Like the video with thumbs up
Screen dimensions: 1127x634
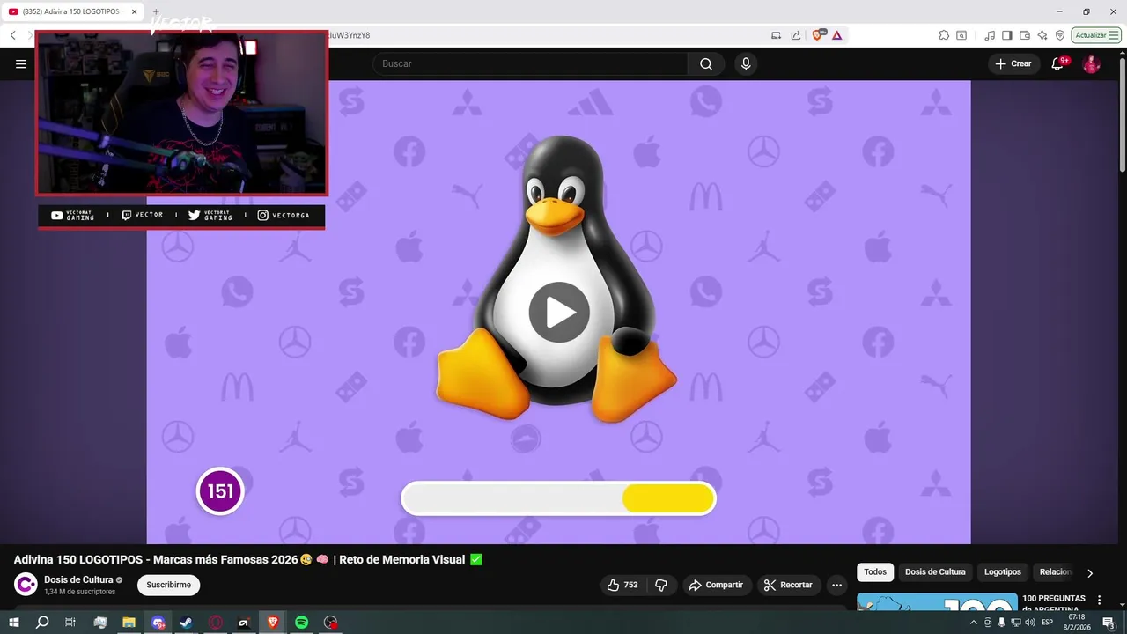622,585
